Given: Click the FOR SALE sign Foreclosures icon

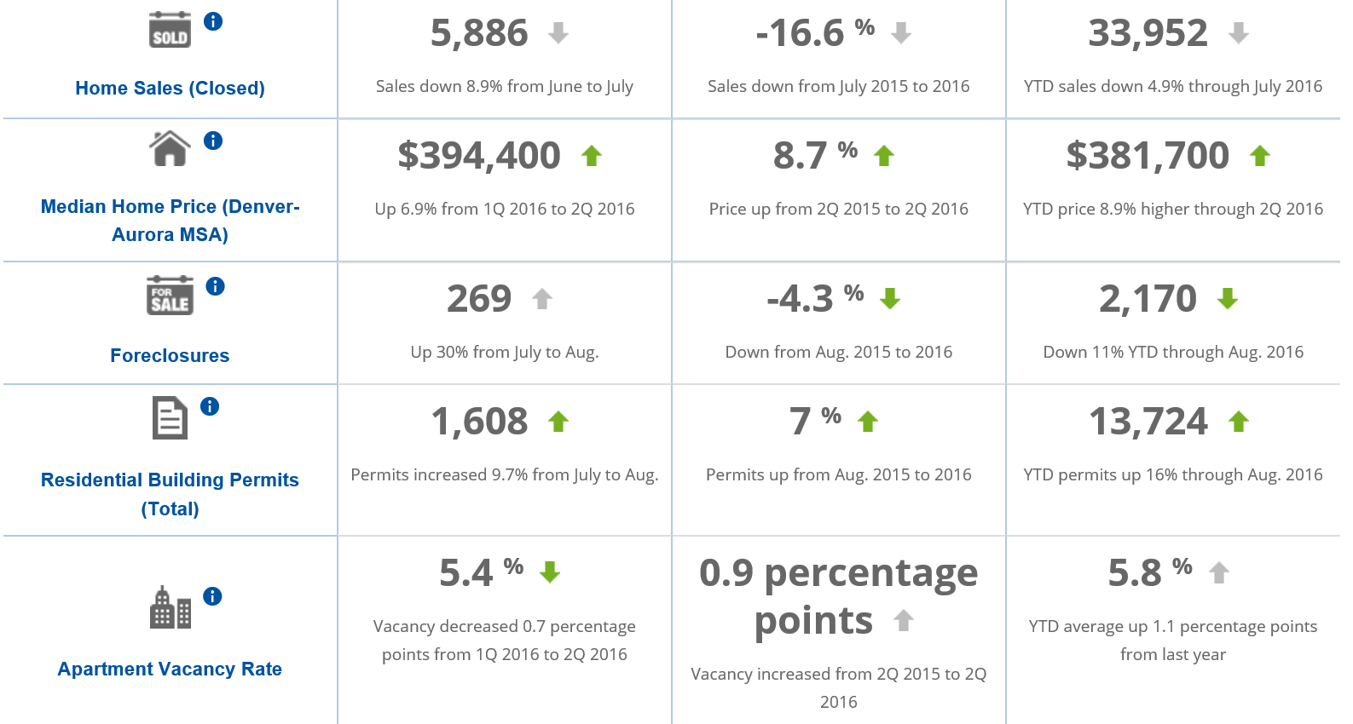Looking at the screenshot, I should (x=170, y=296).
